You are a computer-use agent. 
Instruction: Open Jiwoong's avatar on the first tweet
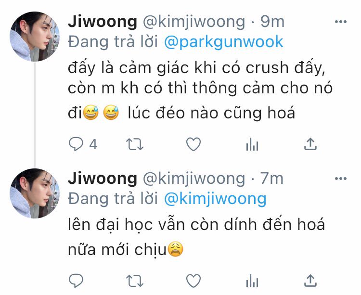click(x=35, y=37)
